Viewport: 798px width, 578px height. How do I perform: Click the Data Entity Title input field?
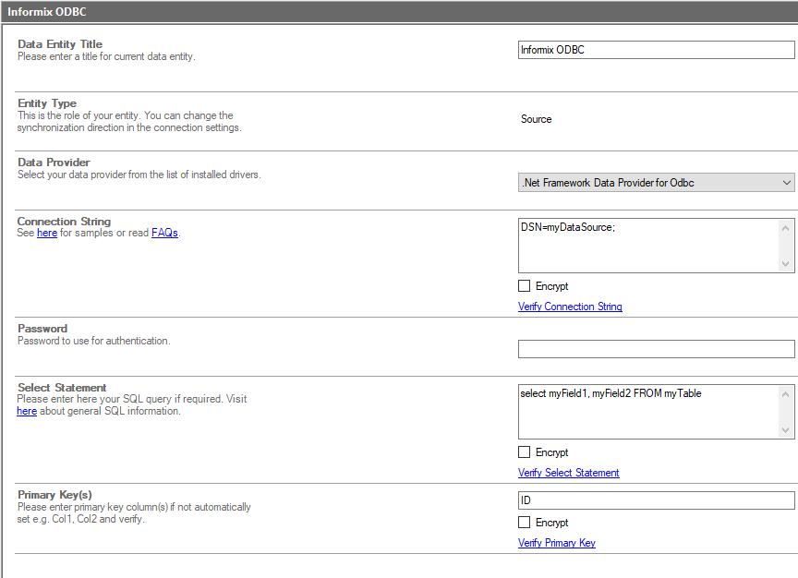coord(656,50)
